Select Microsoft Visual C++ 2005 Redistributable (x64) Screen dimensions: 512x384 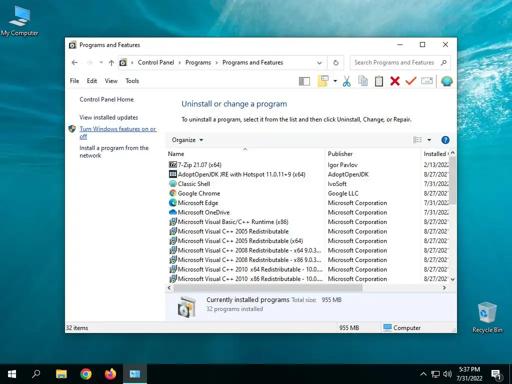click(x=240, y=241)
